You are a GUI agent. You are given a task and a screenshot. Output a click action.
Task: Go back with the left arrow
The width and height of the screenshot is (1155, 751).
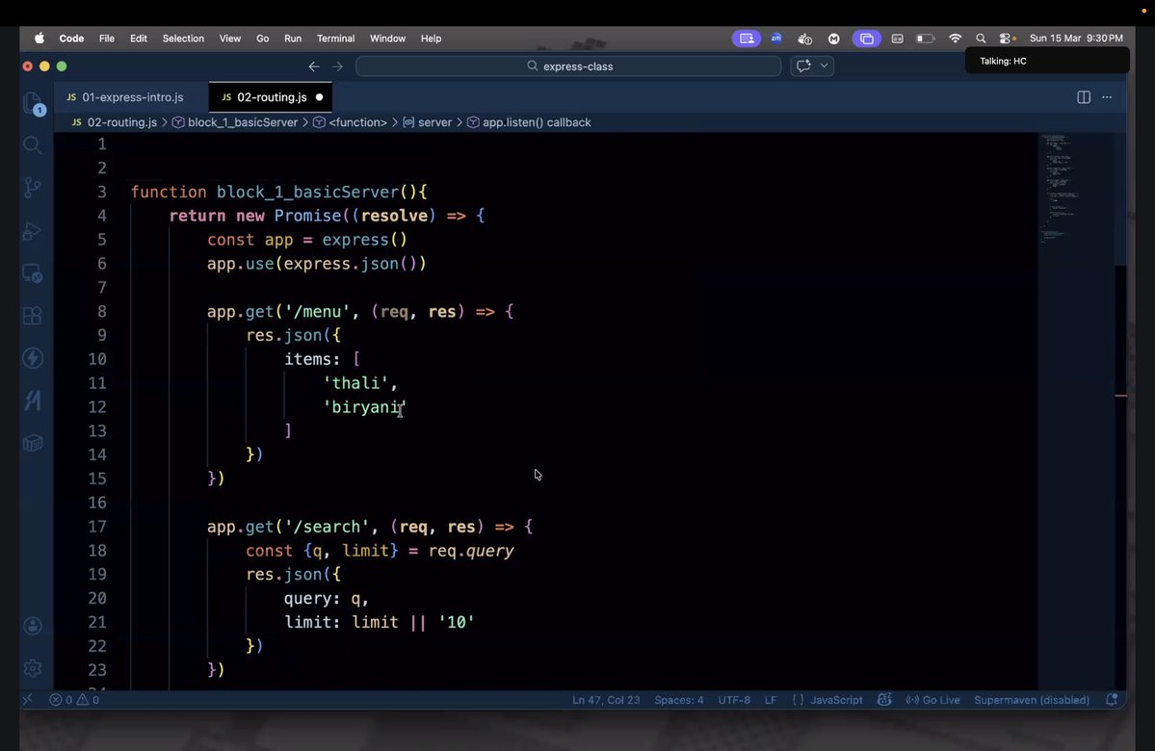coord(314,66)
